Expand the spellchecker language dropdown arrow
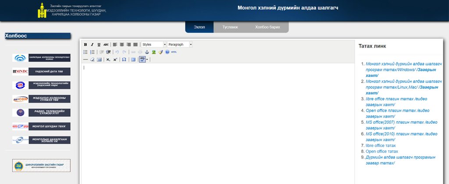Image resolution: width=449 pixels, height=184 pixels. coord(147,59)
